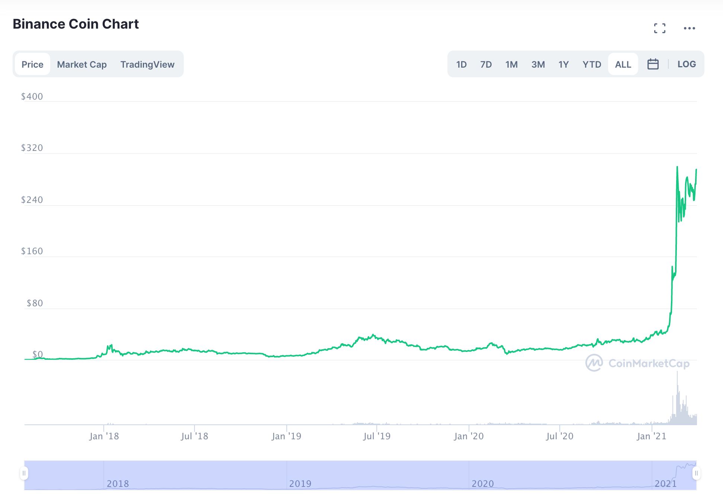Select the 7D time range
Viewport: 723px width, 498px height.
[x=486, y=64]
